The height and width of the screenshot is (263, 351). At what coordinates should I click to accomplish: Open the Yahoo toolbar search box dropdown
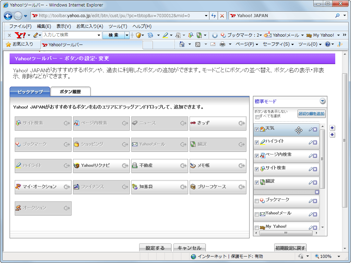tap(99, 35)
